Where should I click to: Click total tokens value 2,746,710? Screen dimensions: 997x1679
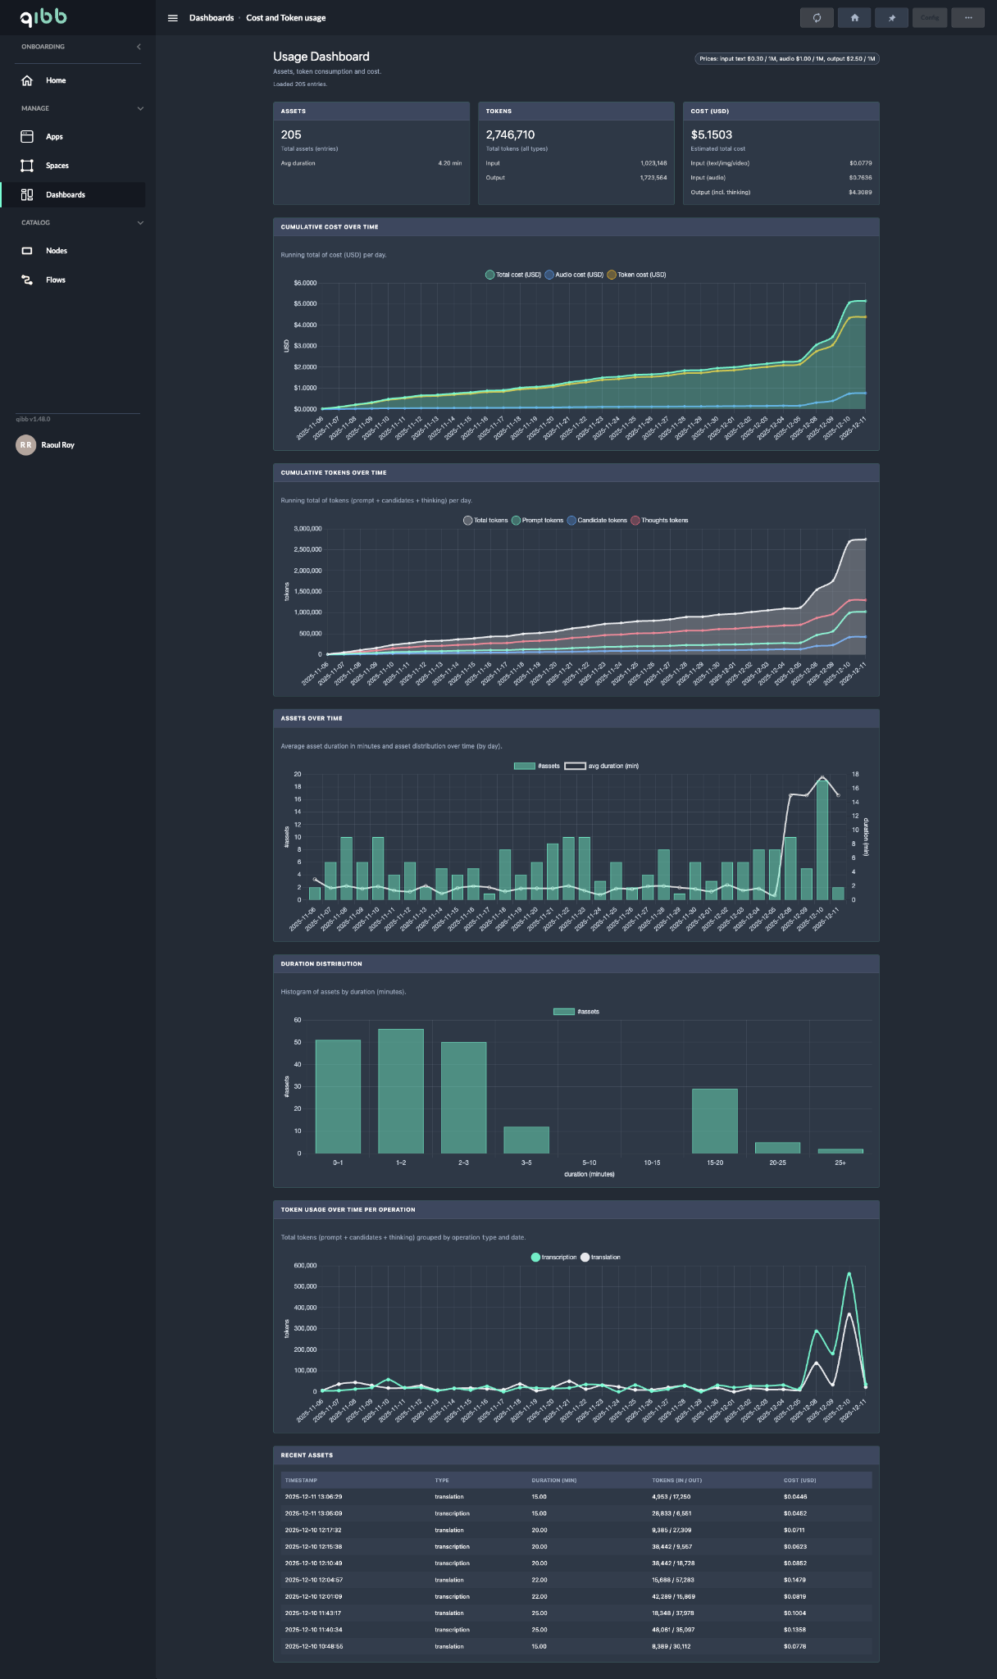click(510, 134)
